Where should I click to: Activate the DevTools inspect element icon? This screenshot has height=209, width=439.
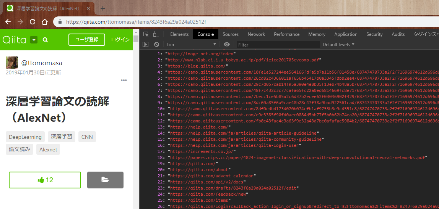click(x=146, y=34)
